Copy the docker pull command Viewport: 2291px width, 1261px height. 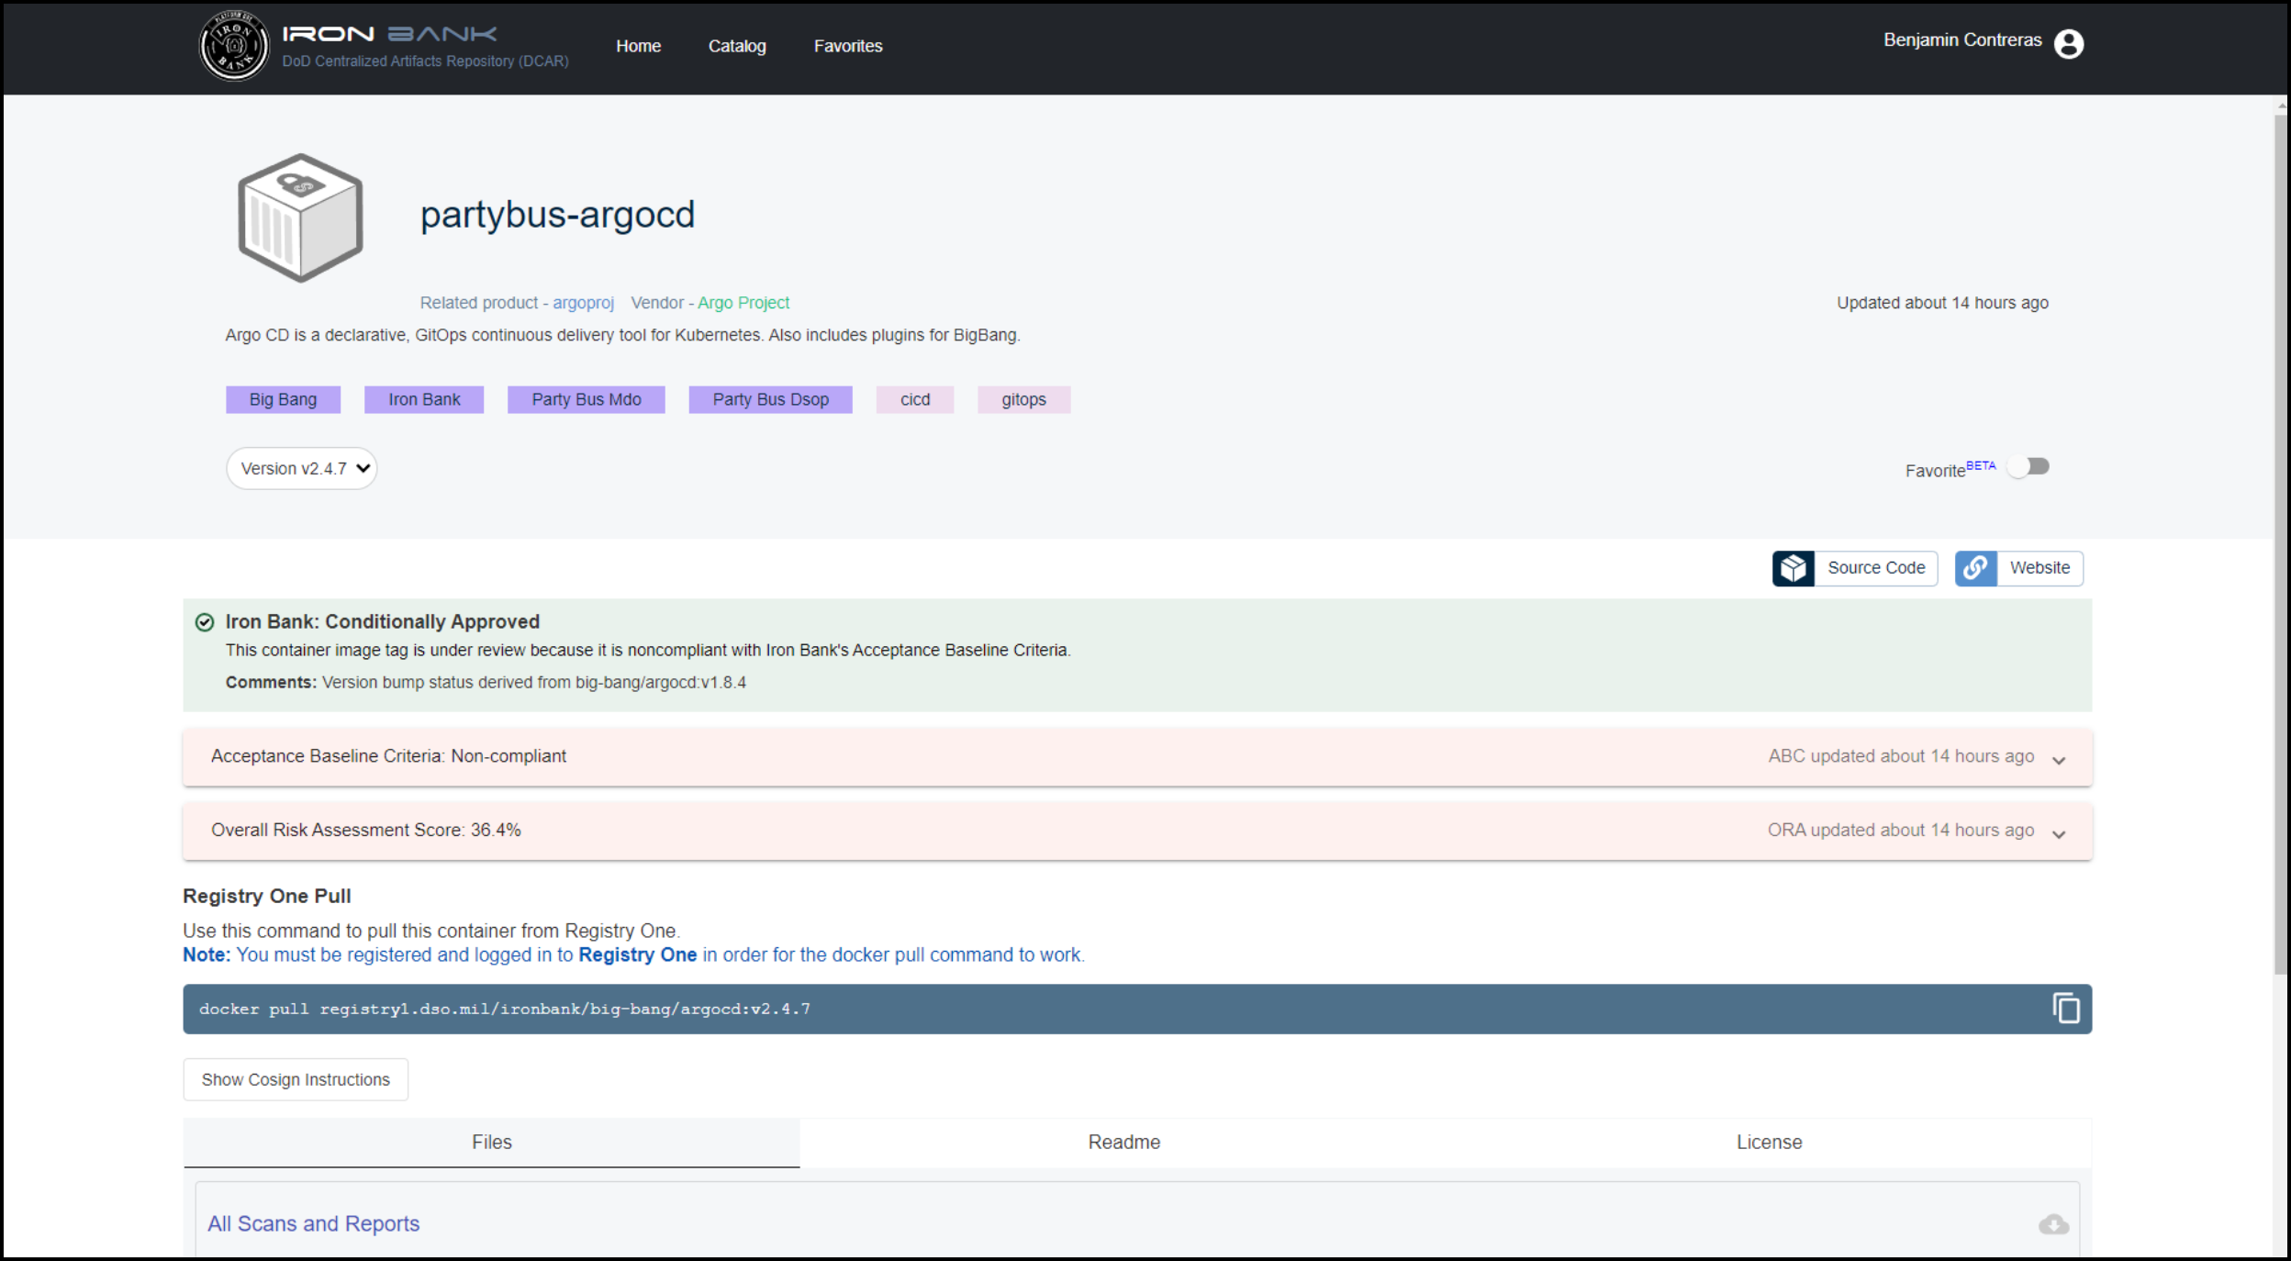pos(2066,1008)
